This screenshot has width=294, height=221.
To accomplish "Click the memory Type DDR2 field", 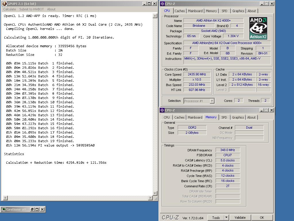I will (192, 127).
